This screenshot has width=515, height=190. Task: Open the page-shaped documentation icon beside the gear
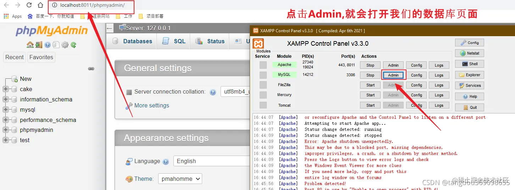click(56, 45)
